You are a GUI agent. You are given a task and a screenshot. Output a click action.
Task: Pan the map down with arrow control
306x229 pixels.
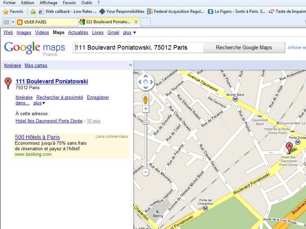(x=146, y=88)
